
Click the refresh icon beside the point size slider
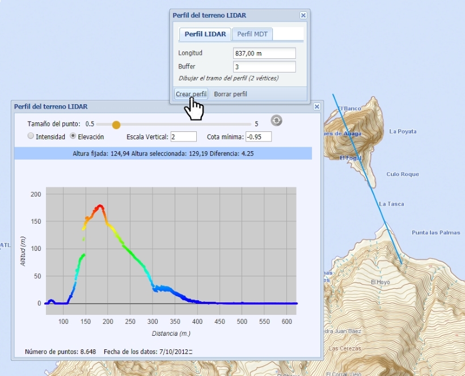click(276, 120)
